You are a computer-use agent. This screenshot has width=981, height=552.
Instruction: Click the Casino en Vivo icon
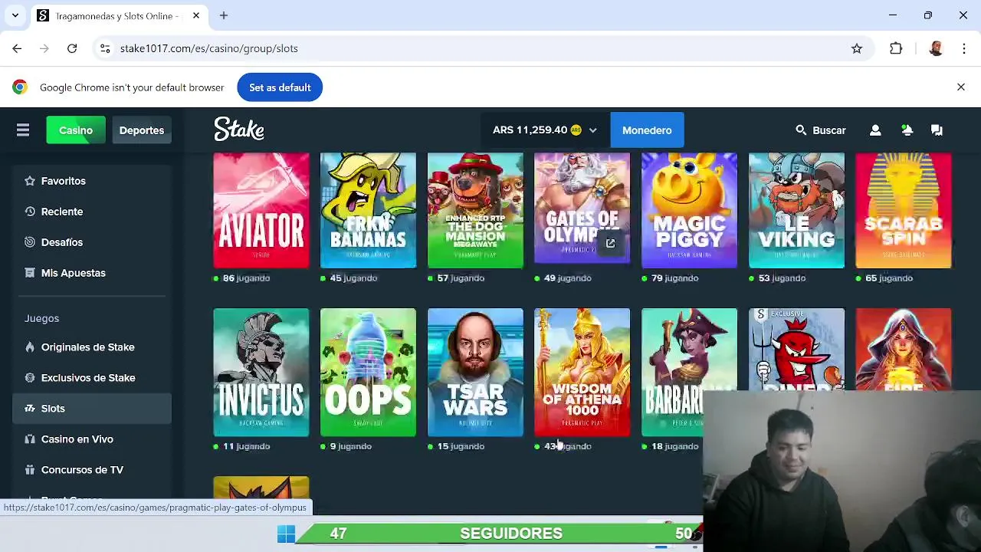point(30,439)
